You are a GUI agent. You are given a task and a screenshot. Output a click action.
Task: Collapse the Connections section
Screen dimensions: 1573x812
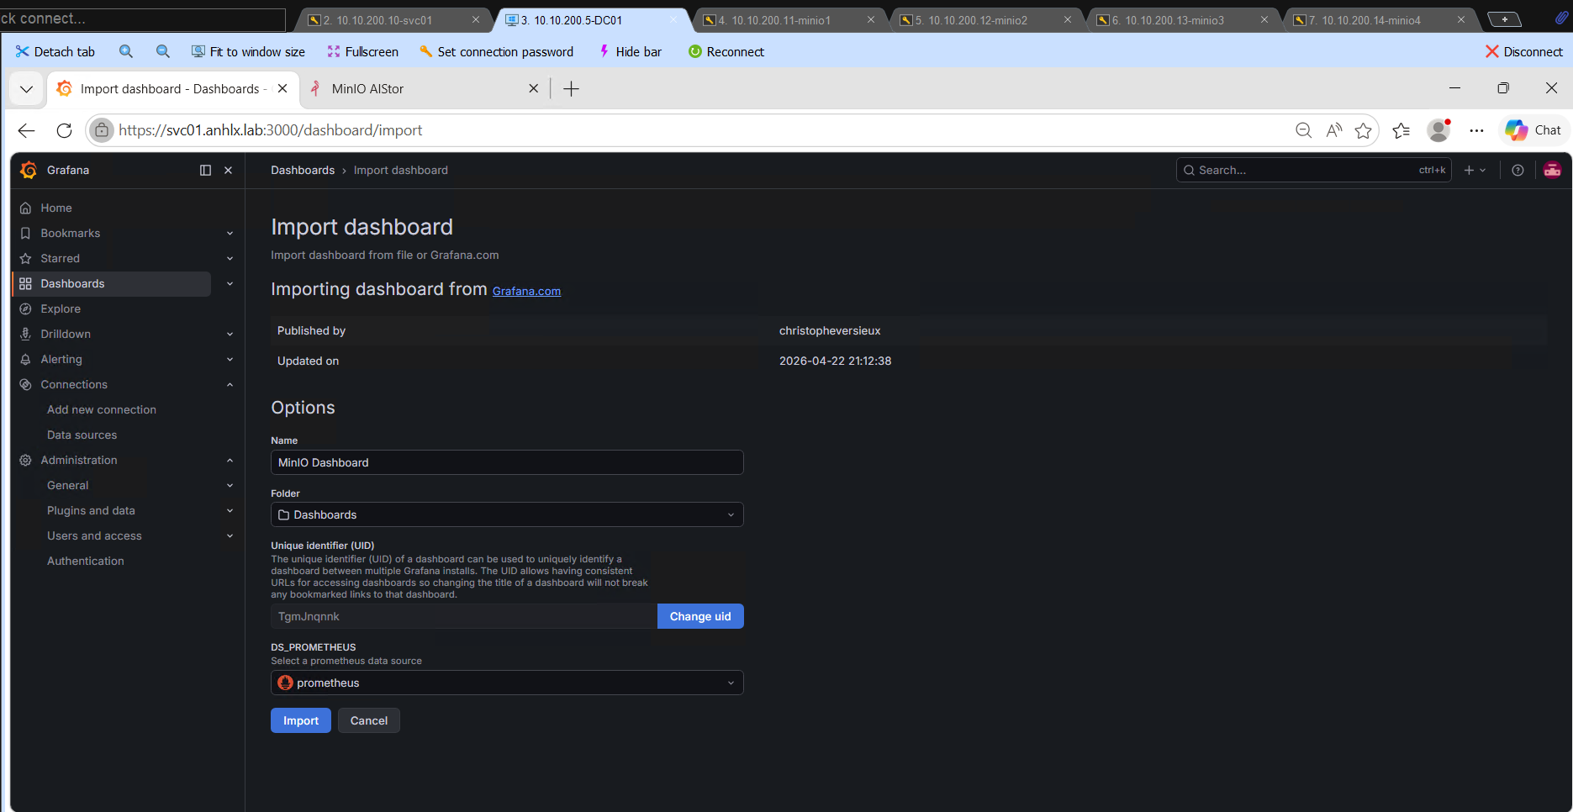pyautogui.click(x=230, y=385)
